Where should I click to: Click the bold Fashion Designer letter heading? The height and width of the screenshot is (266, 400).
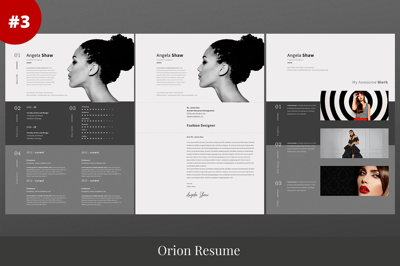201,126
